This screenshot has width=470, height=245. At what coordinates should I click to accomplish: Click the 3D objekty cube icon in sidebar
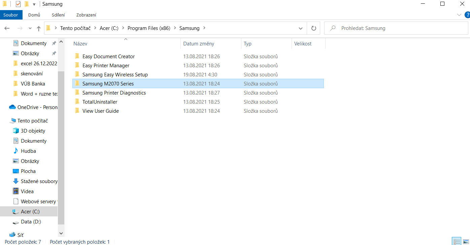tap(15, 131)
